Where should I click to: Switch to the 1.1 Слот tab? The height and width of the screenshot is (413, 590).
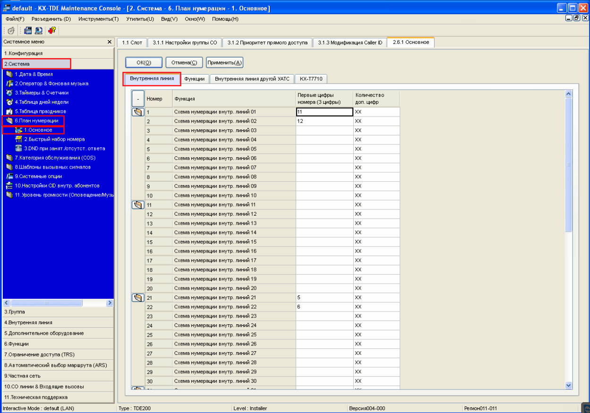[132, 42]
